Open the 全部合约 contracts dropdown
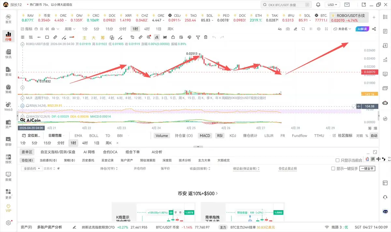 (x=31, y=169)
